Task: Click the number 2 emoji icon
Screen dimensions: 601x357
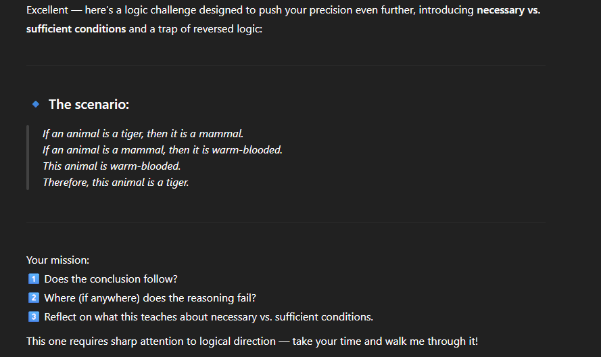Action: click(34, 297)
